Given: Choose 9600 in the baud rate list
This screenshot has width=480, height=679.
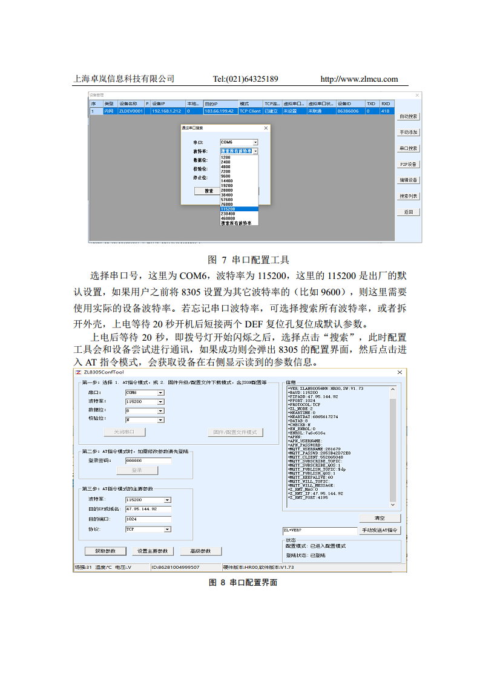Looking at the screenshot, I should click(239, 176).
